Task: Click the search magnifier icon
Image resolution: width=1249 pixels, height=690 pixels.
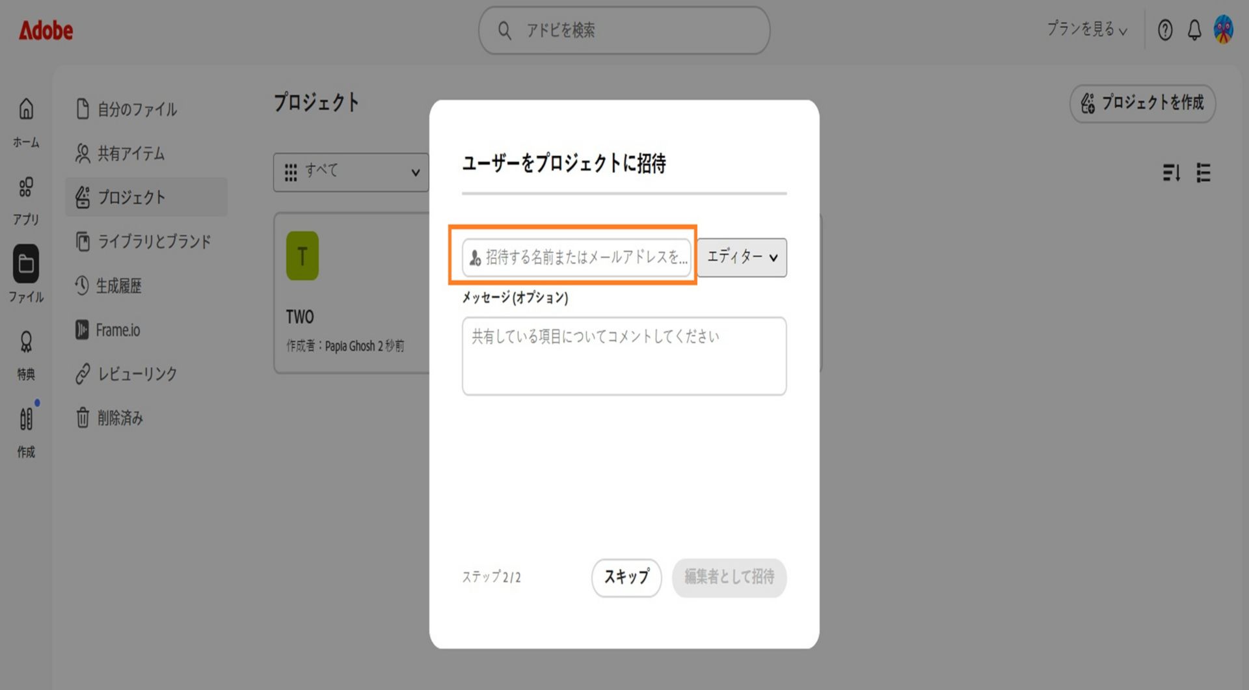Action: [505, 30]
